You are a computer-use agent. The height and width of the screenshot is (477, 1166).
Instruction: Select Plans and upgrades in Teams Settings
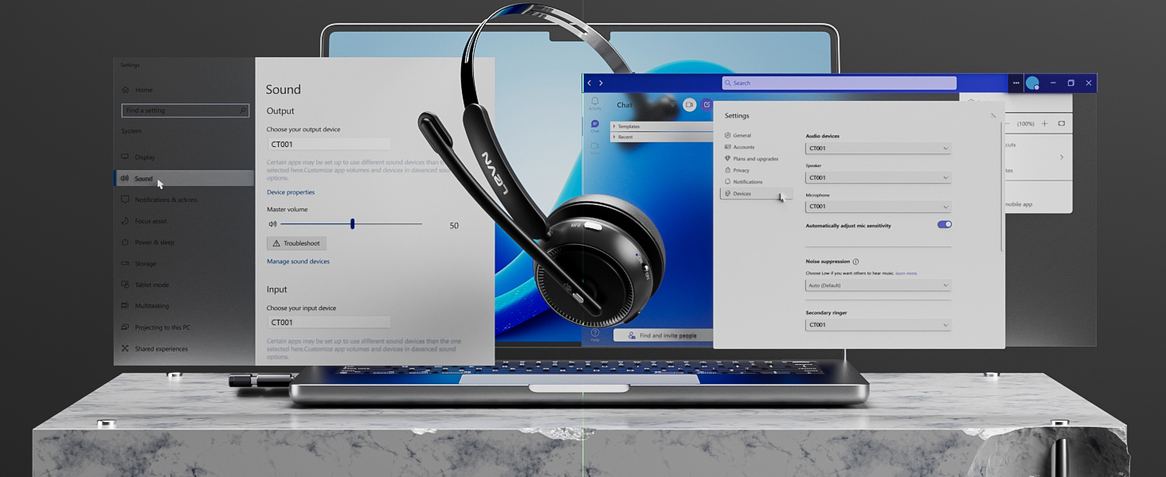click(x=752, y=159)
